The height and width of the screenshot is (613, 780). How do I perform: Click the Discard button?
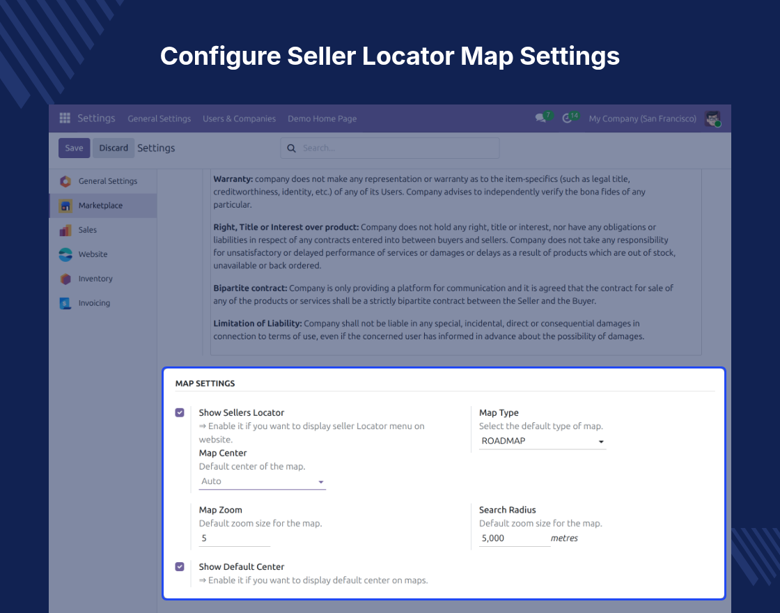(x=114, y=148)
